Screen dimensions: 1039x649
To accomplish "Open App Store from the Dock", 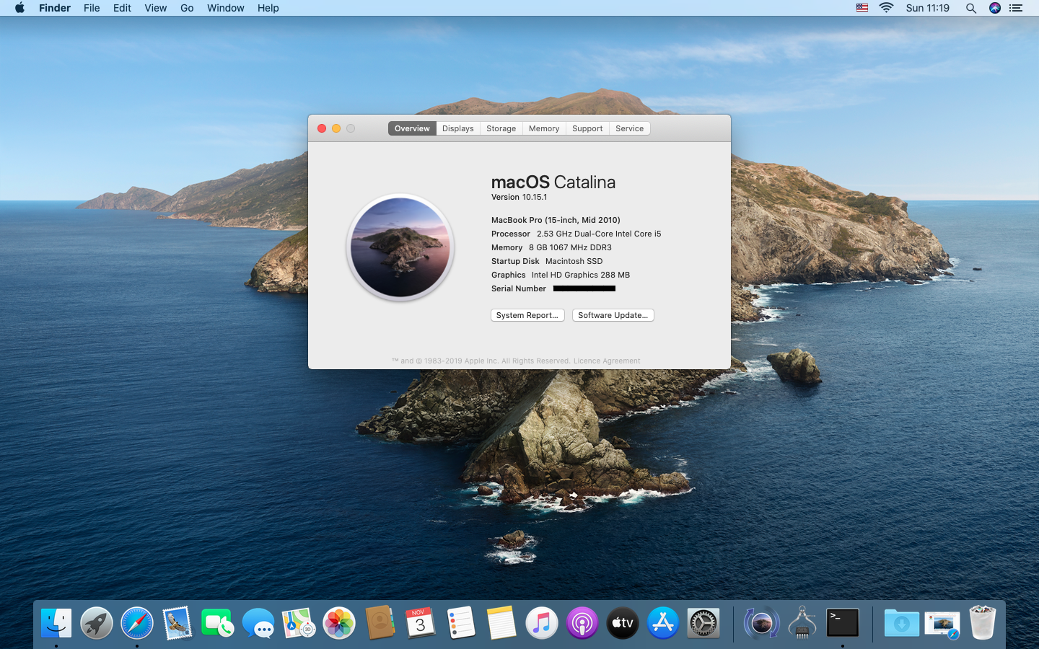I will 663,623.
